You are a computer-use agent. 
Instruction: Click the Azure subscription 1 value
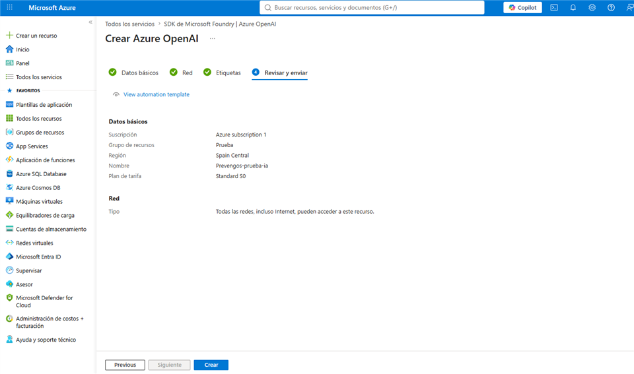click(241, 135)
